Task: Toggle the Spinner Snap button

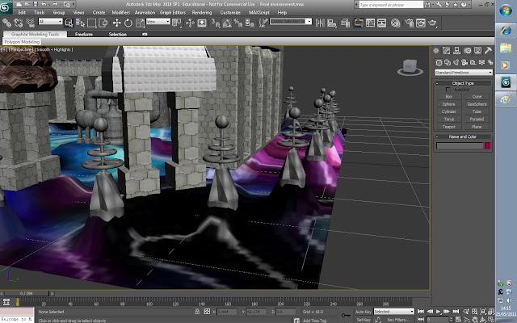Action: [x=250, y=23]
